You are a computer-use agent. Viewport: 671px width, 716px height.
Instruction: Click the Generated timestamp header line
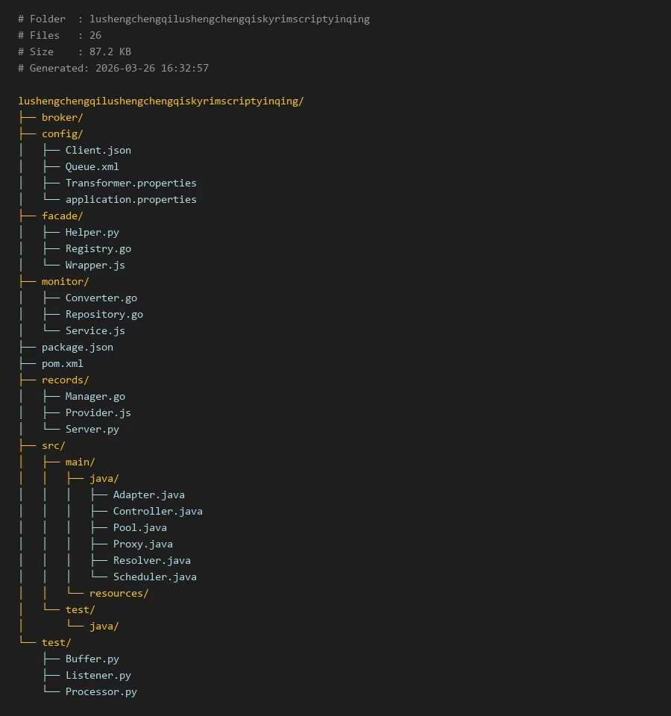point(113,68)
